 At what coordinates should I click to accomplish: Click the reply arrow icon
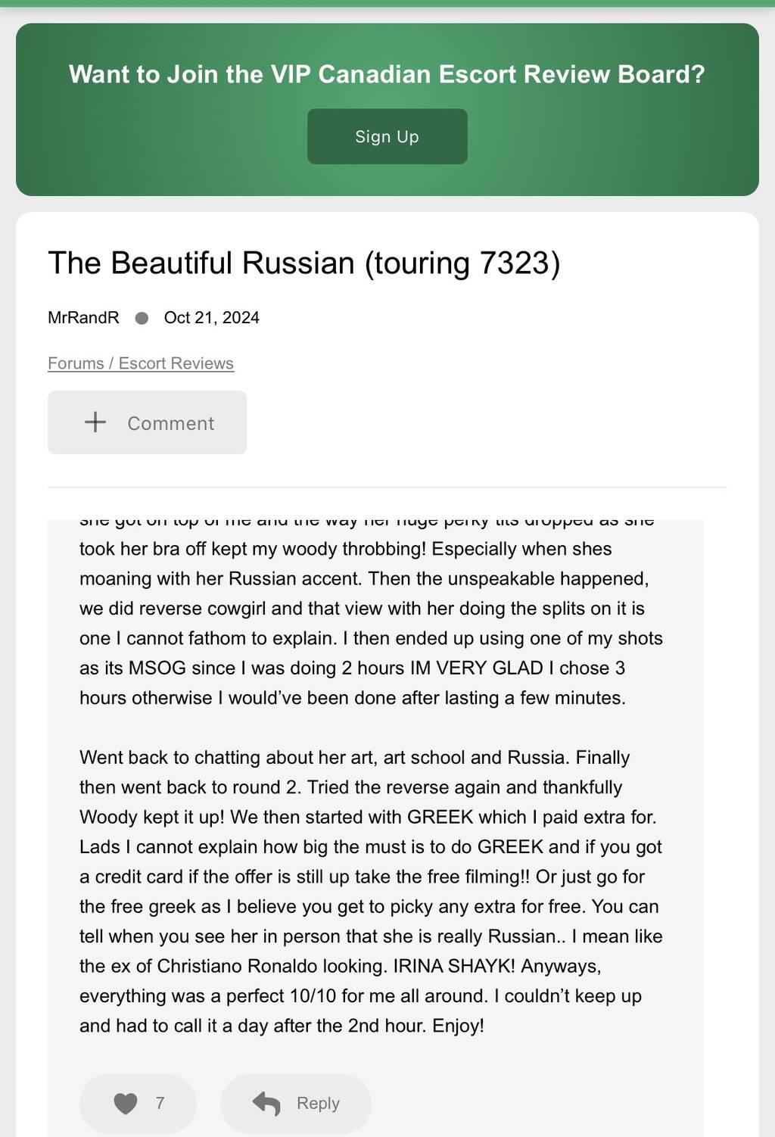click(266, 1104)
